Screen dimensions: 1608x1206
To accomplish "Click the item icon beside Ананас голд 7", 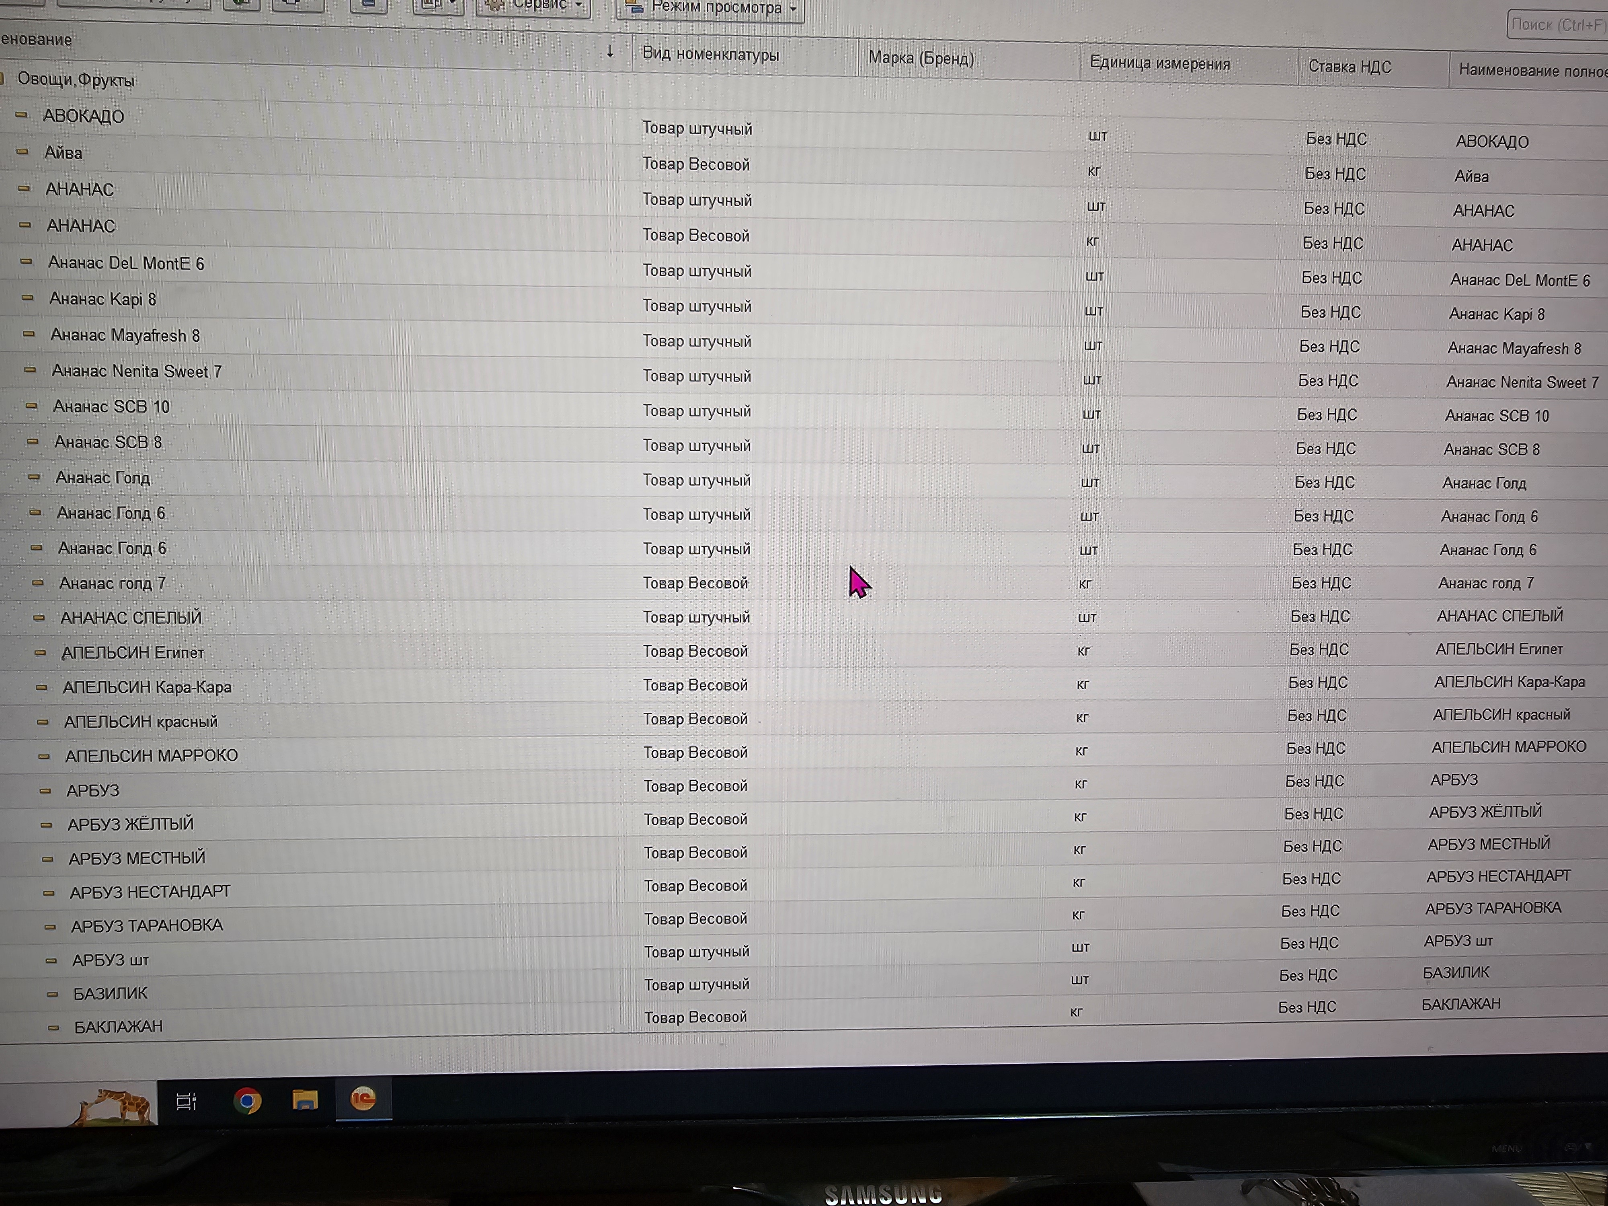I will pyautogui.click(x=38, y=582).
